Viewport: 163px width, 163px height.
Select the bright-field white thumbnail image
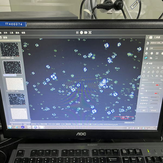(x=15, y=84)
